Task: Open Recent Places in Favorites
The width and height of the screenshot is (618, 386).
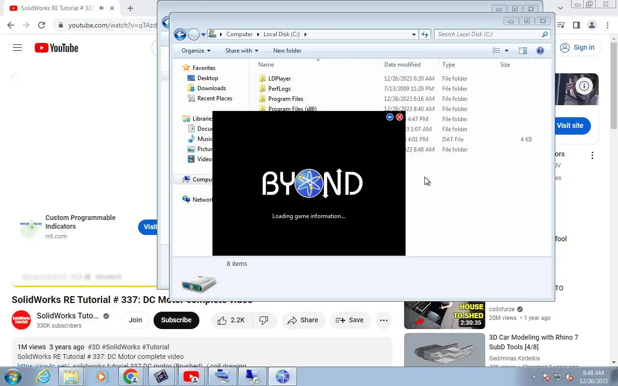Action: [x=215, y=98]
